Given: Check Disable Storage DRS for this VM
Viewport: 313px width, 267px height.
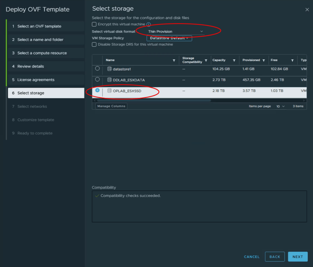Looking at the screenshot, I should [94, 45].
